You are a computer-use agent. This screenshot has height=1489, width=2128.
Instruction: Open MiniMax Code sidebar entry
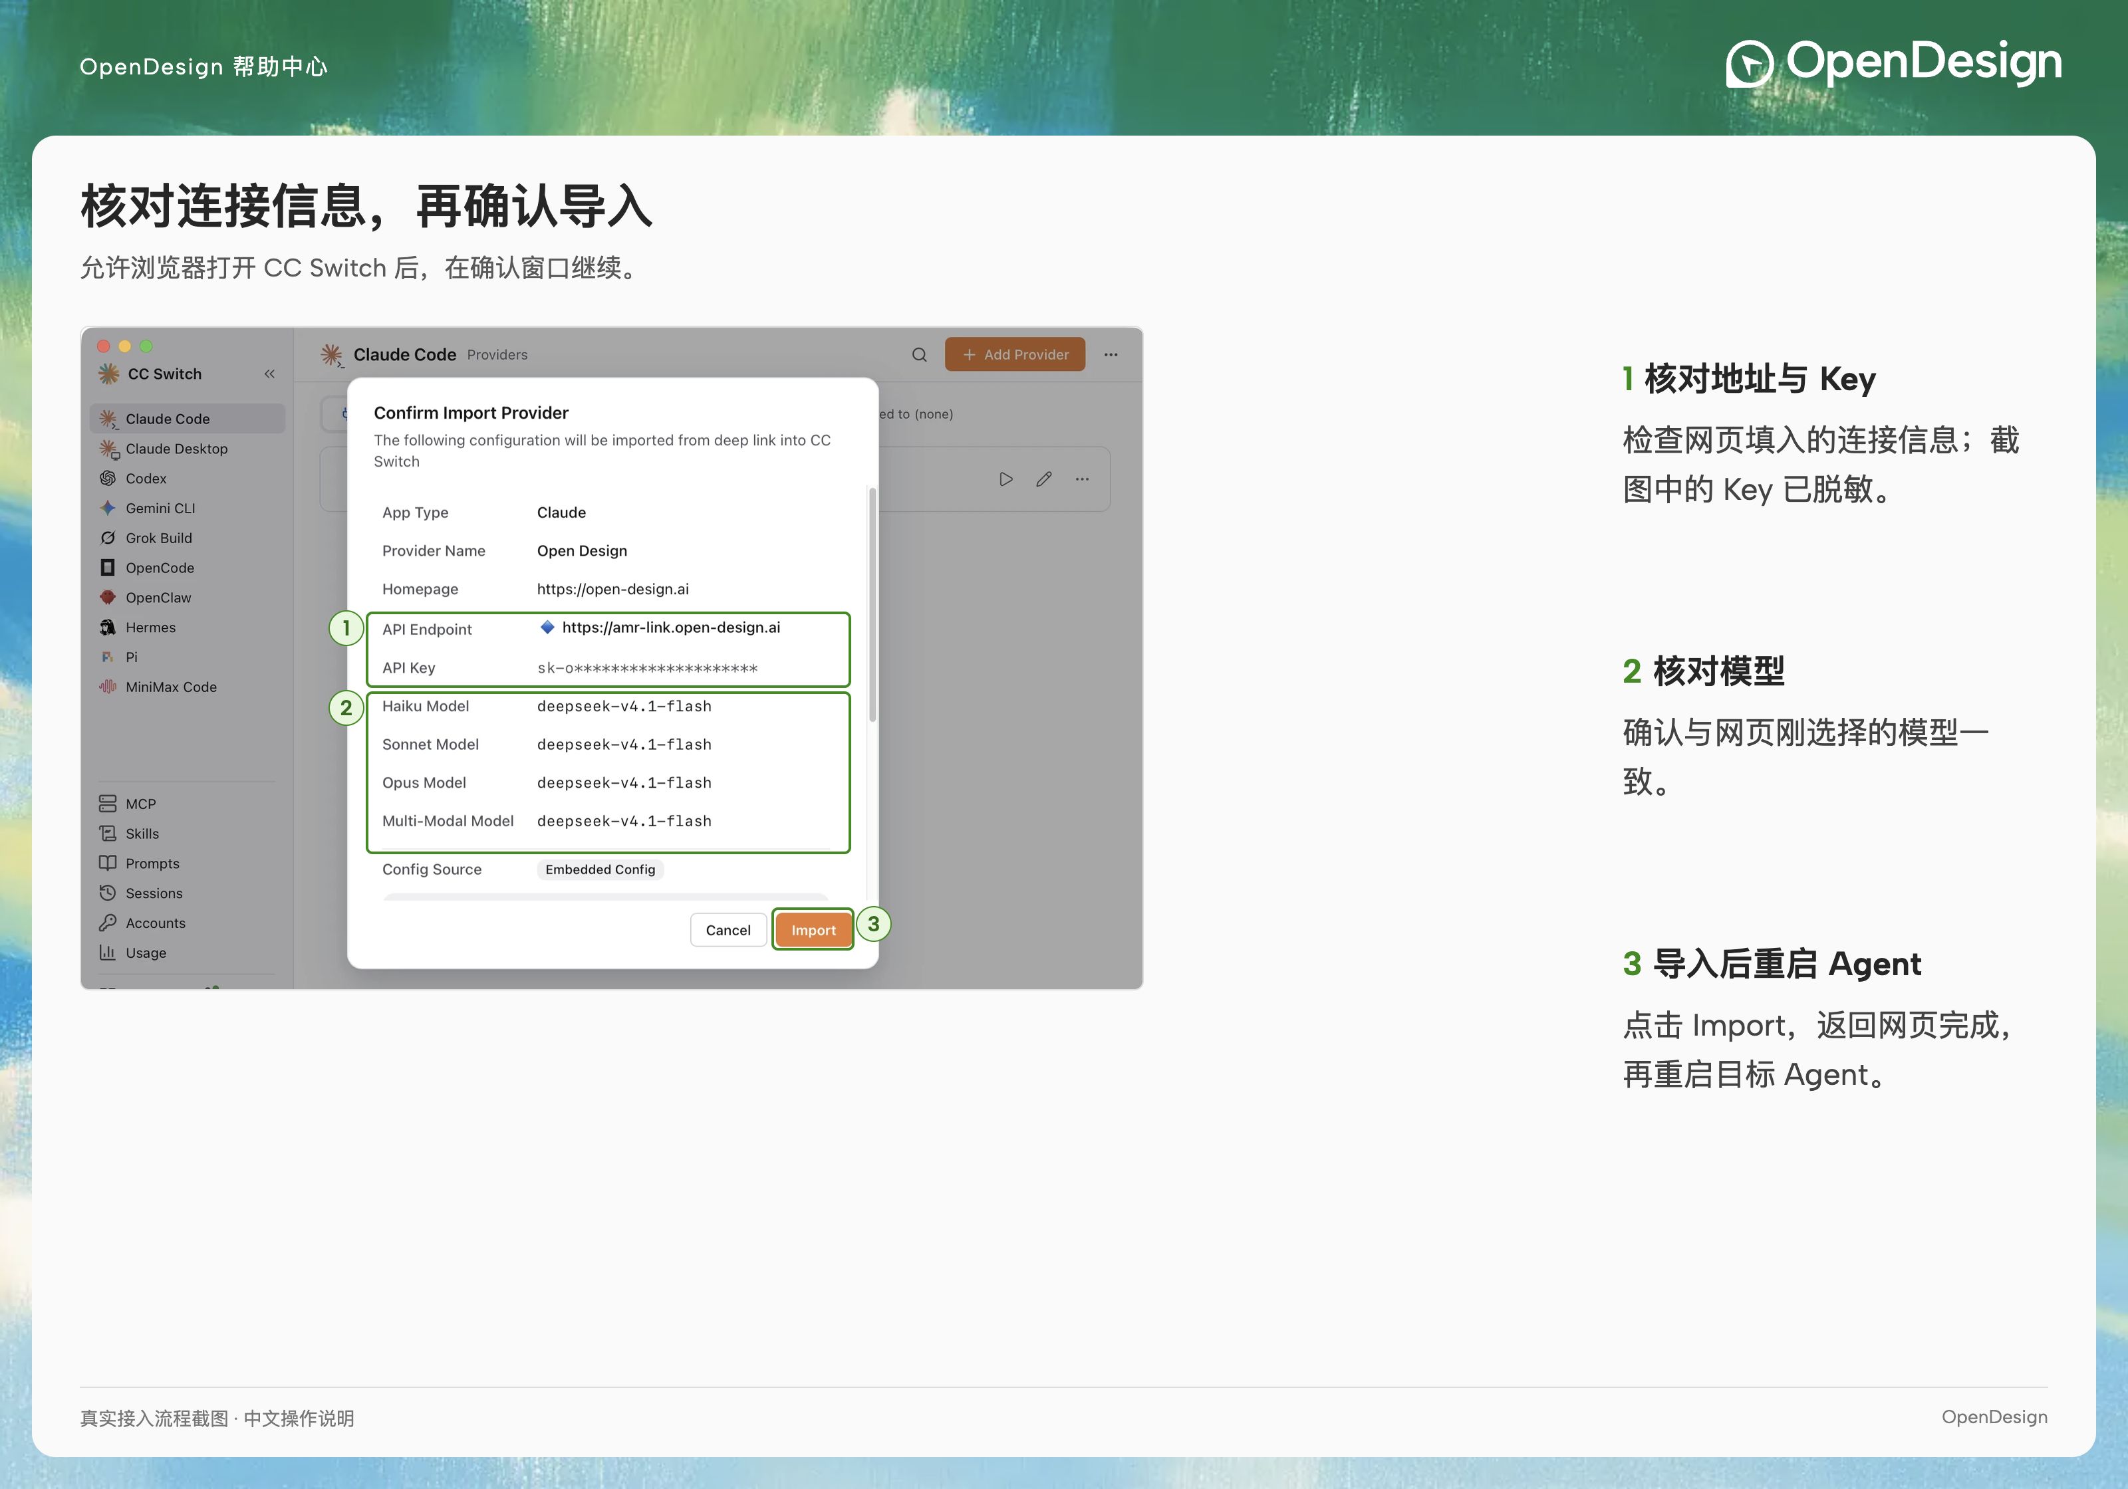[188, 687]
